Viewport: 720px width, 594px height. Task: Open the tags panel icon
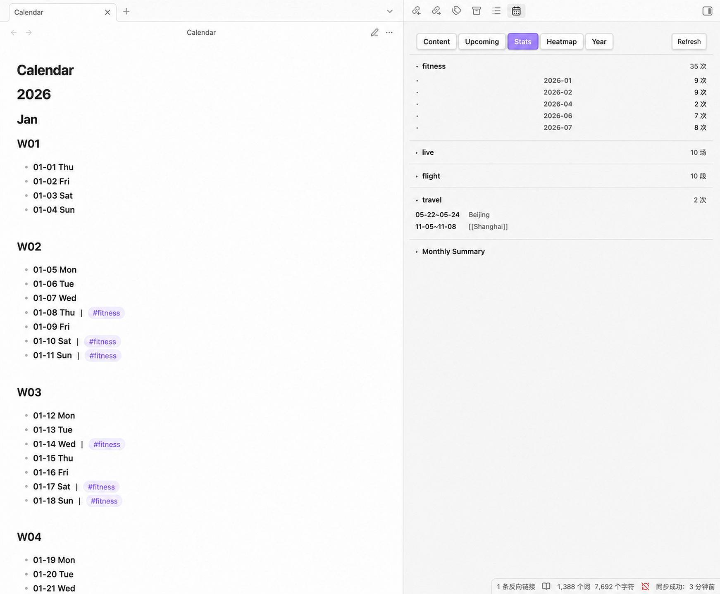click(457, 11)
